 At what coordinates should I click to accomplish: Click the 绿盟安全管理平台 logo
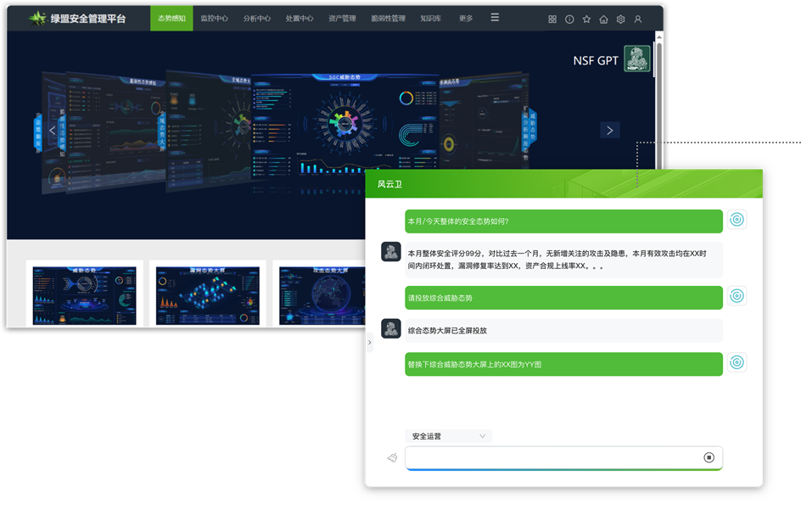click(x=76, y=19)
